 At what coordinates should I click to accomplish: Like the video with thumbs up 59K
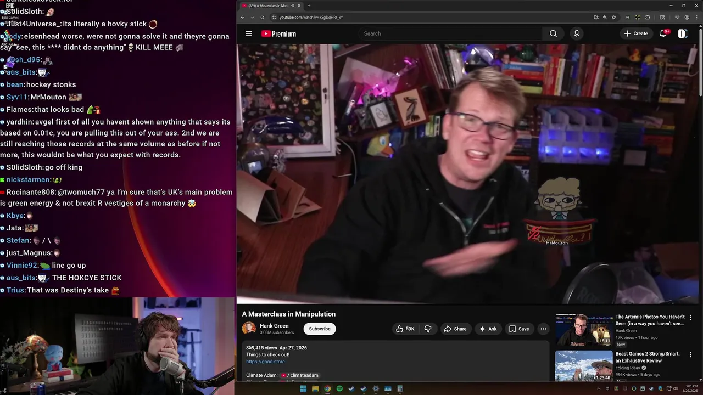point(405,329)
